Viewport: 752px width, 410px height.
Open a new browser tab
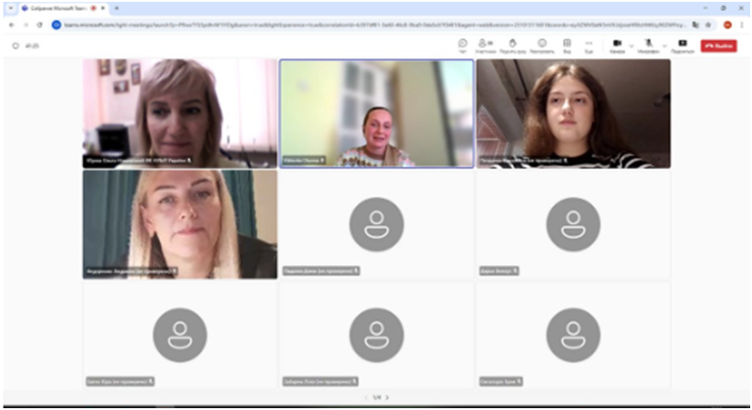[x=117, y=8]
